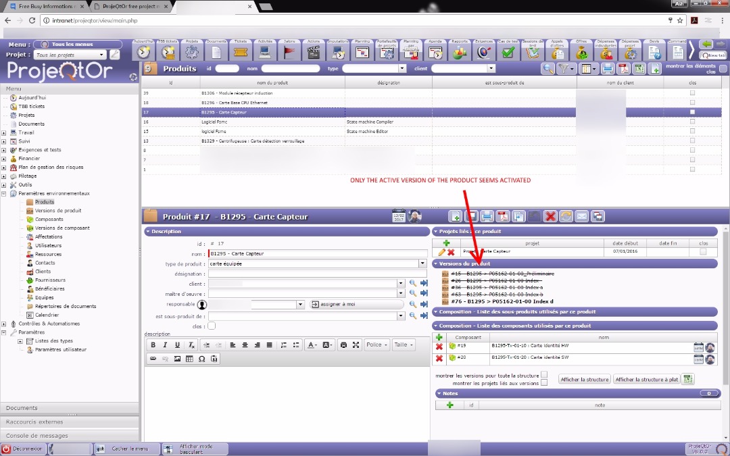This screenshot has height=456, width=730.
Task: Select 'Versions de produit' in the menu
Action: [x=58, y=211]
